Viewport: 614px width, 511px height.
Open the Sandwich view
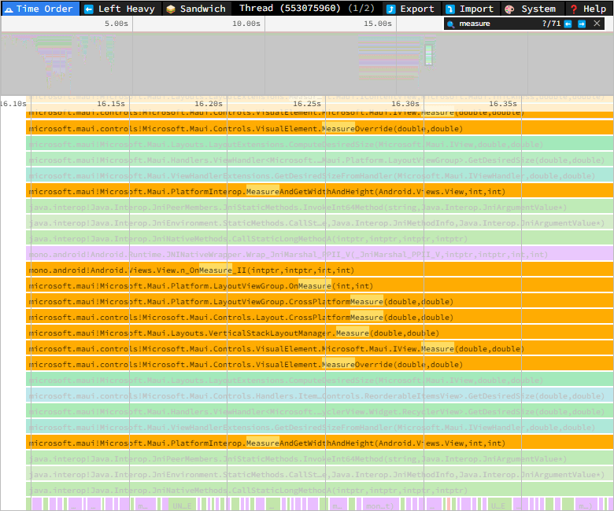(x=196, y=9)
